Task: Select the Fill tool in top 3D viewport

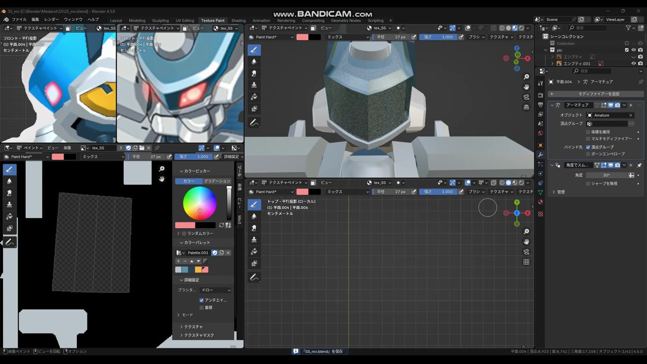Action: (x=254, y=97)
